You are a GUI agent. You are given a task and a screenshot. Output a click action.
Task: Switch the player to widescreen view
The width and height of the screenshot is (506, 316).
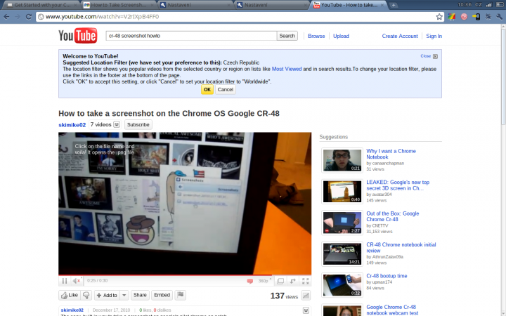pyautogui.click(x=280, y=281)
